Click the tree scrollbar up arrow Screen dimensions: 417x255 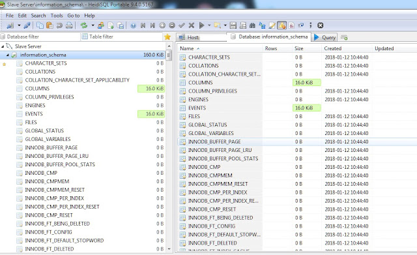click(169, 46)
